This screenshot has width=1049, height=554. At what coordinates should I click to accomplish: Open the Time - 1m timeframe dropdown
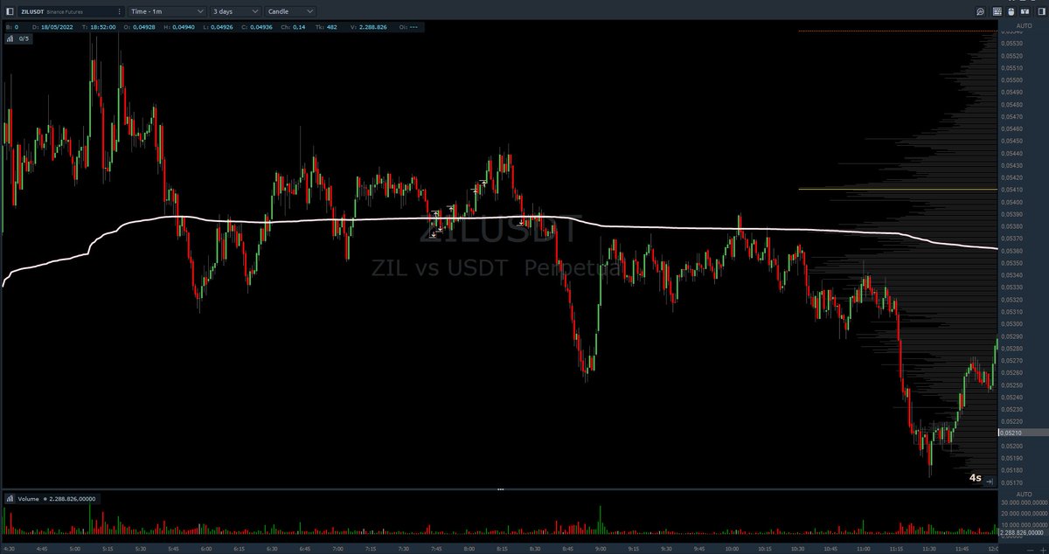click(x=168, y=11)
